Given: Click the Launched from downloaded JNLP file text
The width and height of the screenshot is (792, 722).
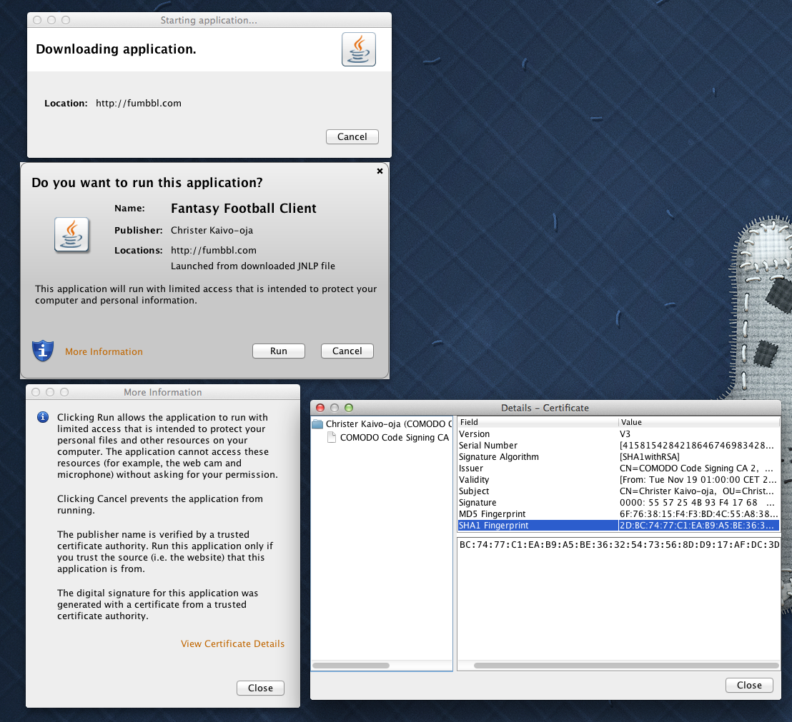Looking at the screenshot, I should 252,266.
